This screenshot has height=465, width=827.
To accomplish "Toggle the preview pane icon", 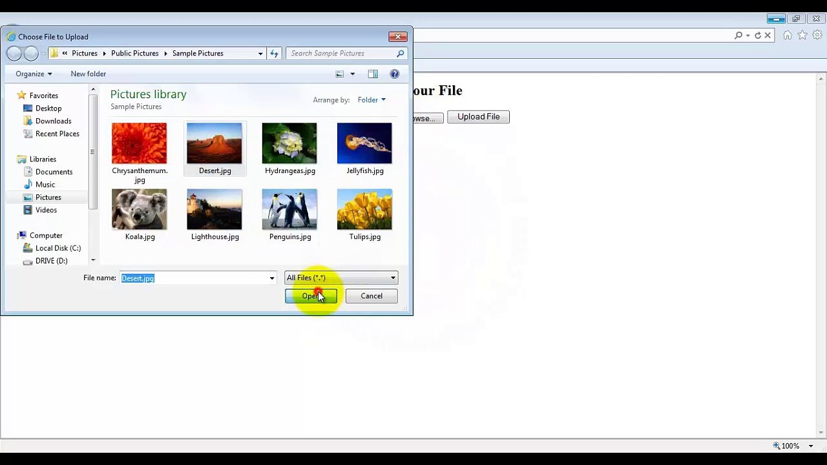I will click(x=373, y=74).
